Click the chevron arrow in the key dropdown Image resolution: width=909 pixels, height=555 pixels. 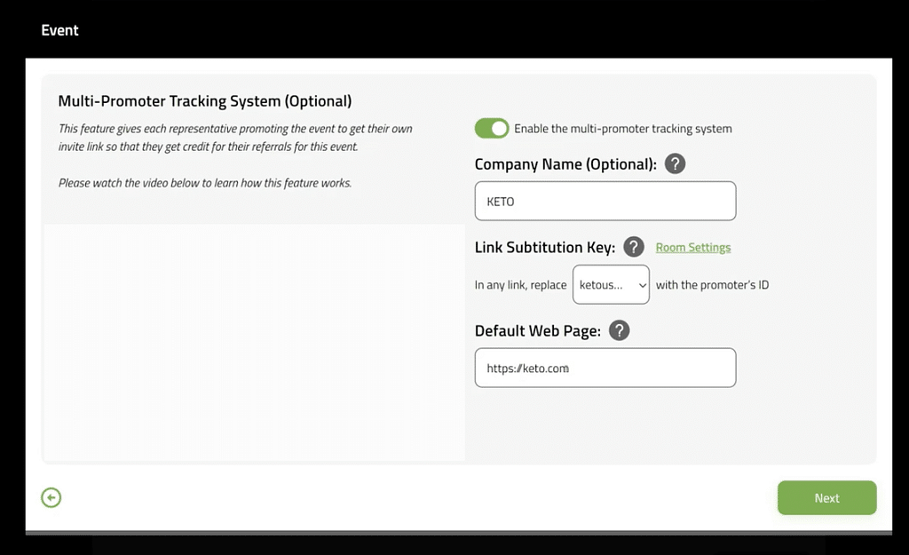(643, 285)
